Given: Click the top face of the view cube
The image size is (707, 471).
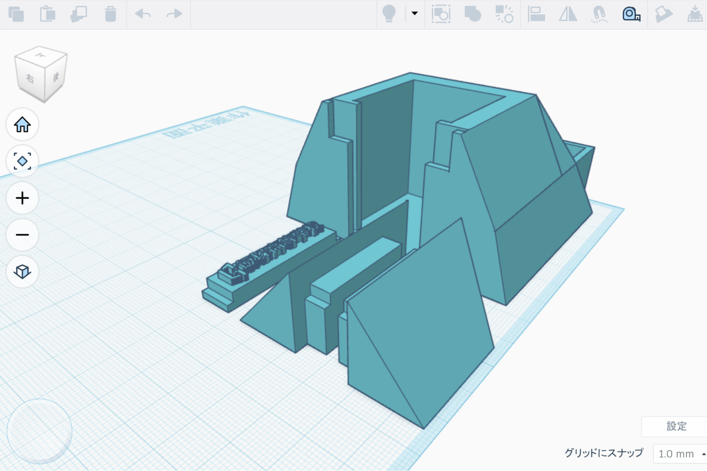Looking at the screenshot, I should 41,55.
